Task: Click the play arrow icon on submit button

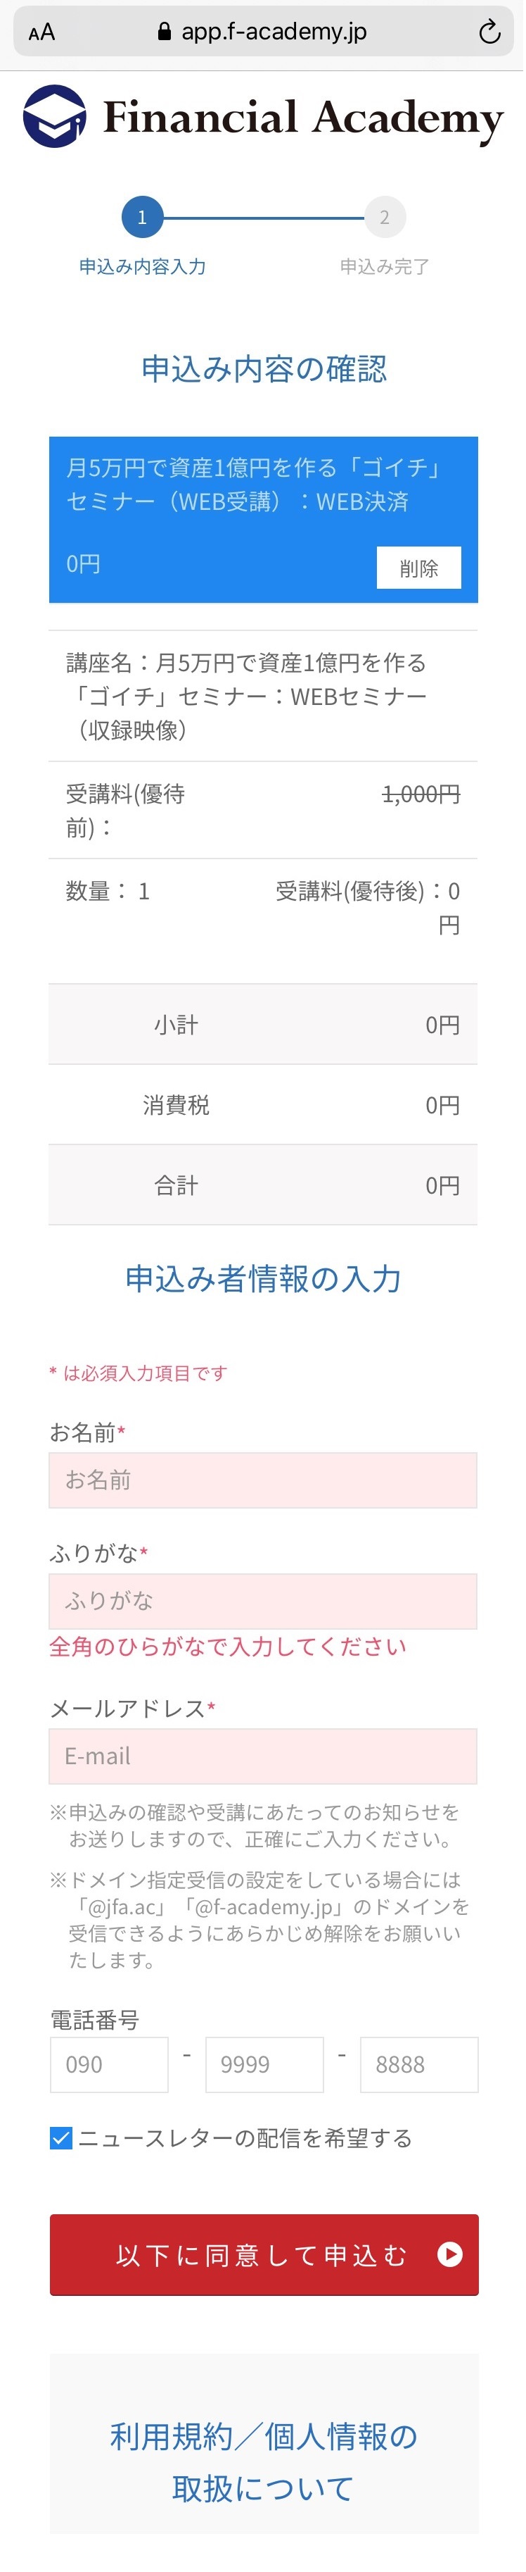Action: point(450,2254)
